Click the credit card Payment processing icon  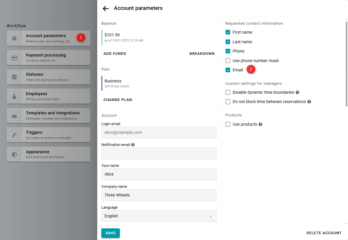[14, 58]
